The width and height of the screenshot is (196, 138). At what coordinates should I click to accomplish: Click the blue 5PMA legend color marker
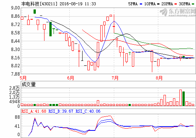141,4
